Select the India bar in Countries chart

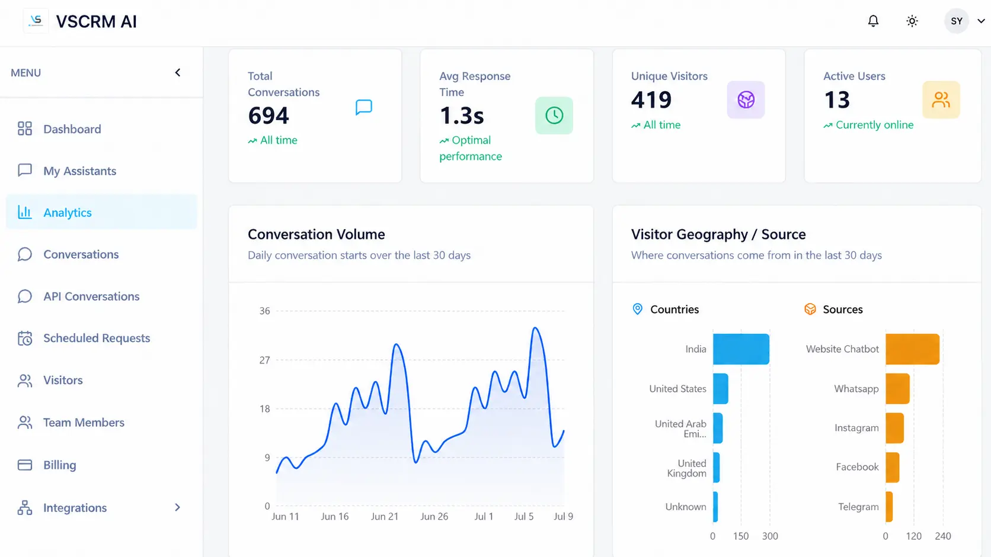(741, 349)
